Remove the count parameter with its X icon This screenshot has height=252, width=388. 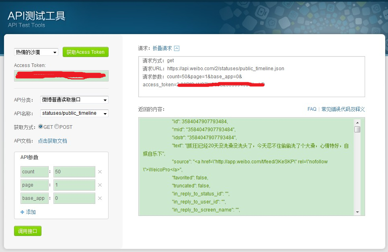pyautogui.click(x=100, y=172)
